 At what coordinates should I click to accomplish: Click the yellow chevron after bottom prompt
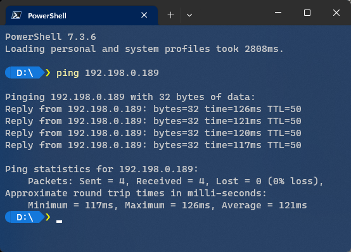coord(48,217)
